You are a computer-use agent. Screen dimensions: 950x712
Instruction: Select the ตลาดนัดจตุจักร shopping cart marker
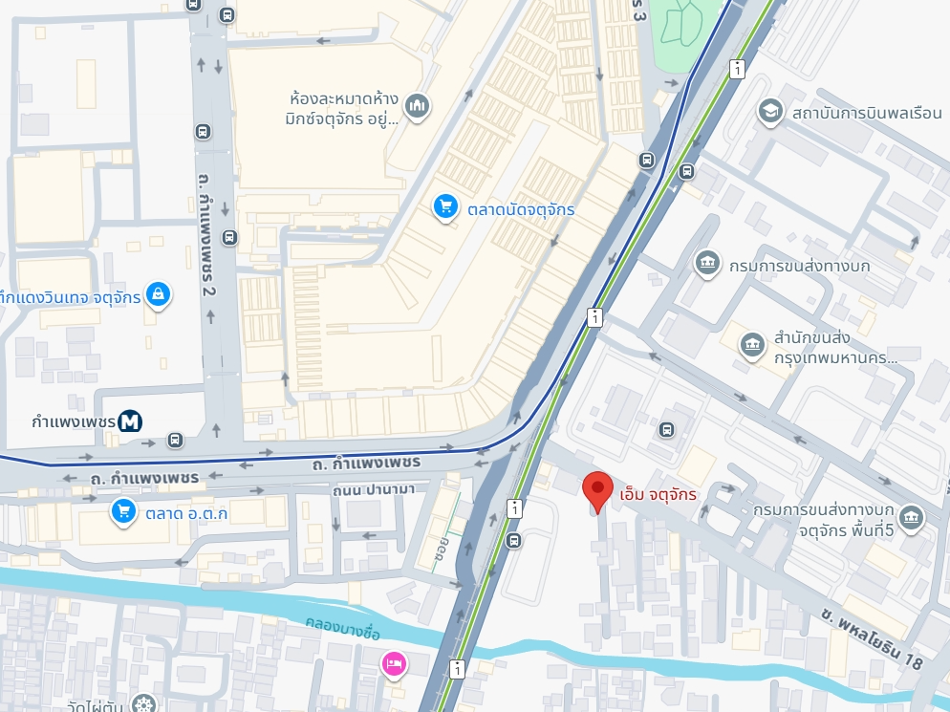(x=445, y=207)
